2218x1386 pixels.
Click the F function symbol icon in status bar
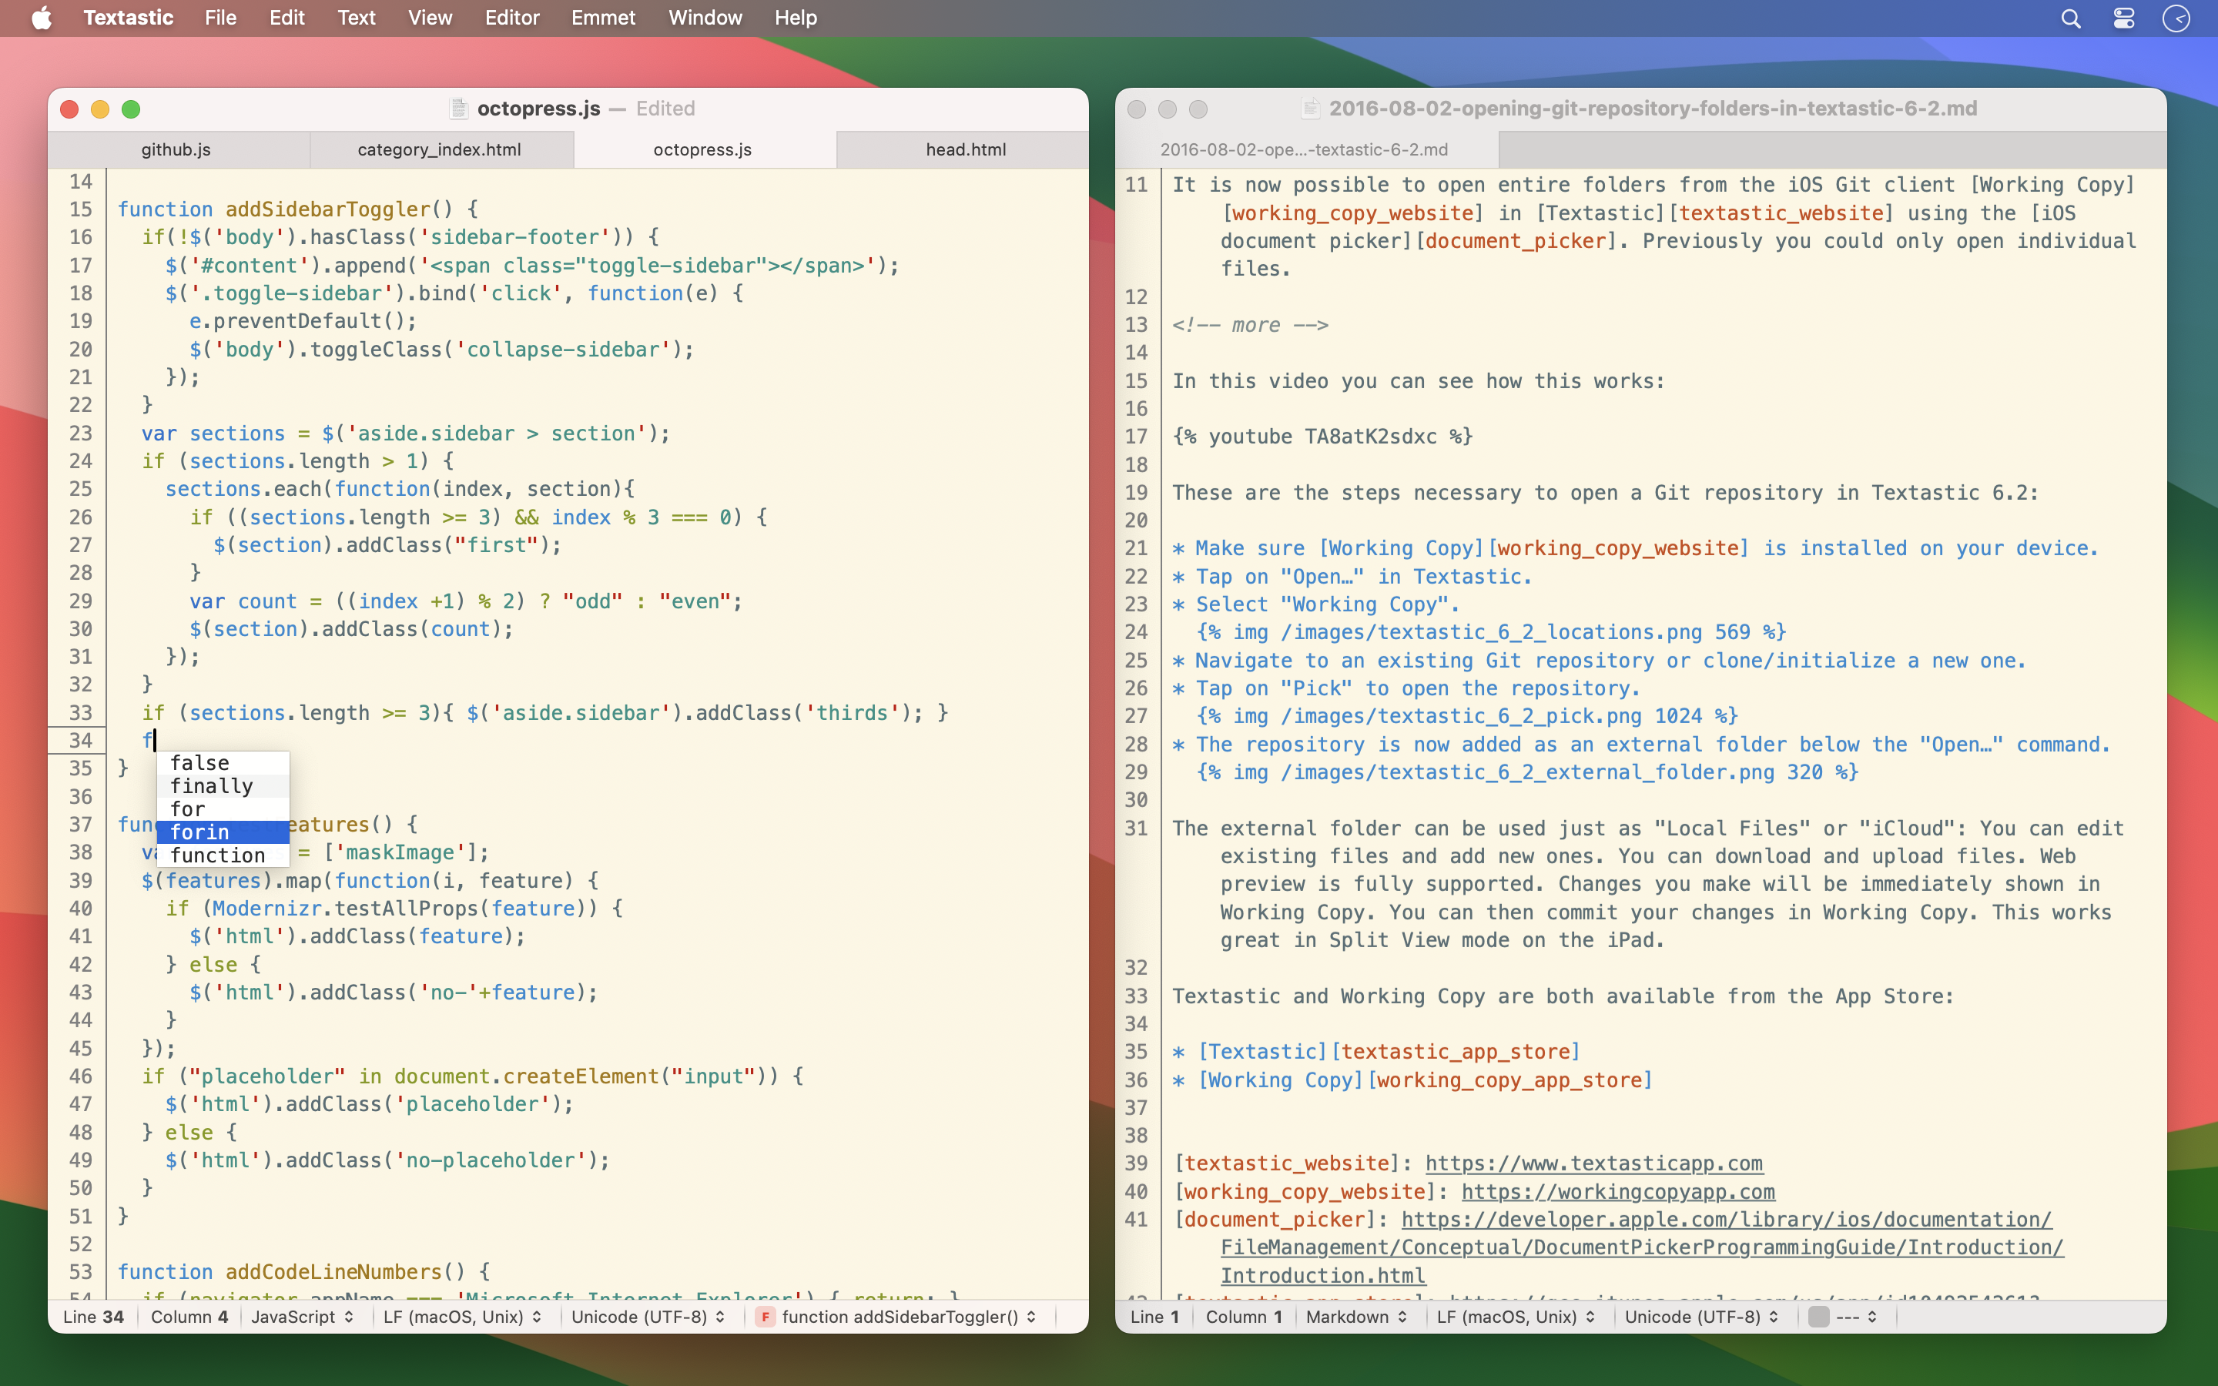tap(766, 1317)
